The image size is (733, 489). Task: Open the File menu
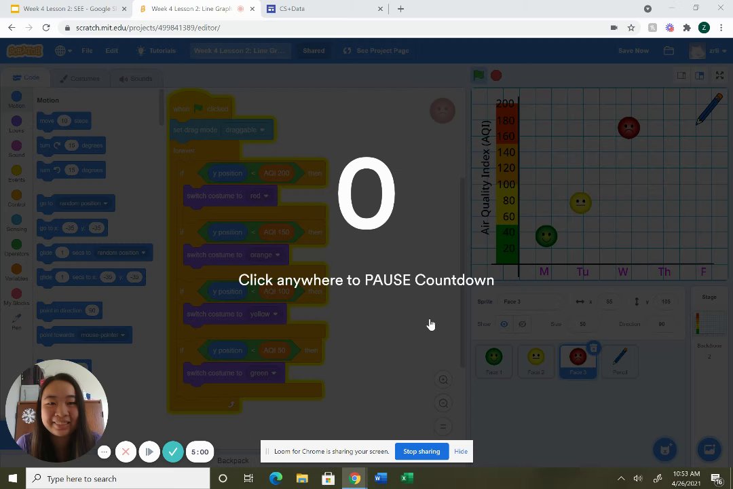pyautogui.click(x=87, y=50)
